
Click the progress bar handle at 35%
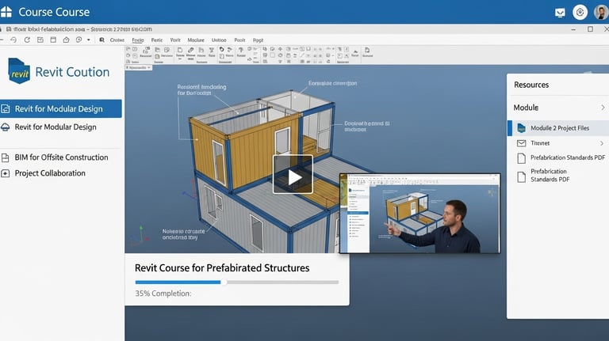point(224,282)
